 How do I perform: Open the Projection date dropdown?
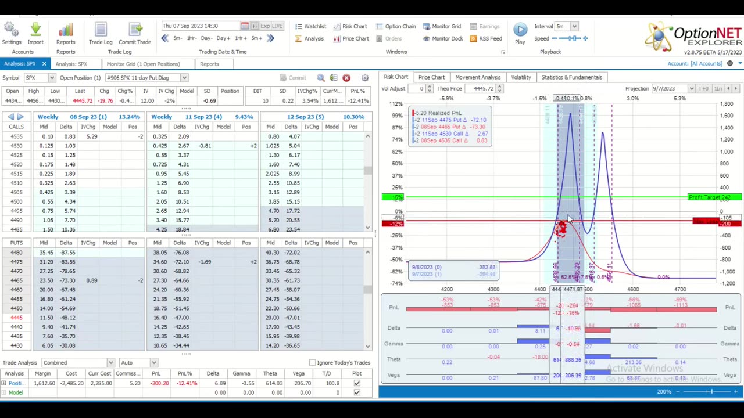click(691, 88)
